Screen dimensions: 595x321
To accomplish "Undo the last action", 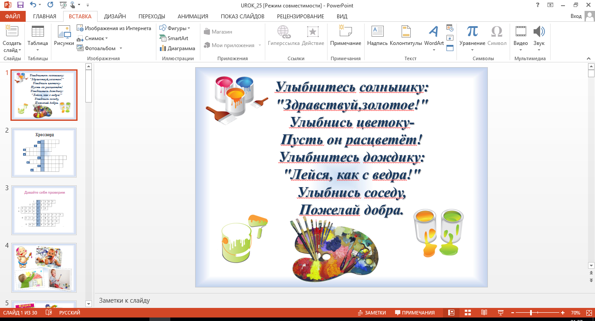I will (34, 5).
